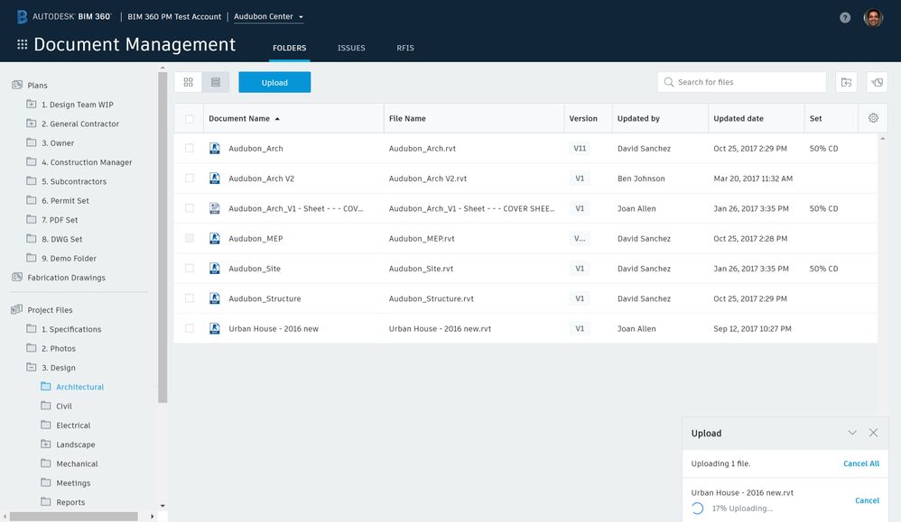Click the Project Files root icon

coord(16,309)
